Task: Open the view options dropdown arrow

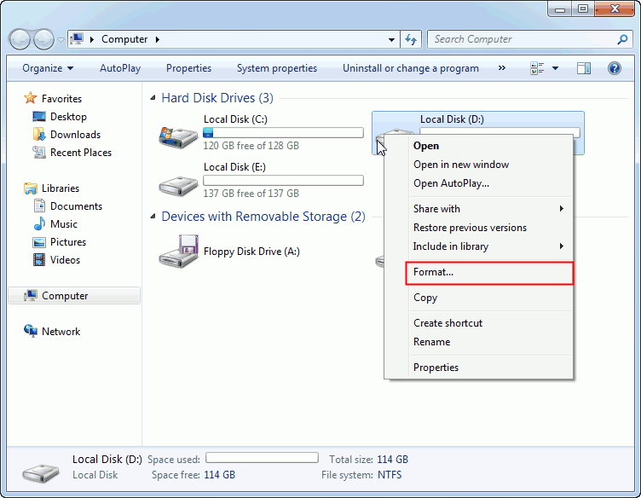Action: coord(555,68)
